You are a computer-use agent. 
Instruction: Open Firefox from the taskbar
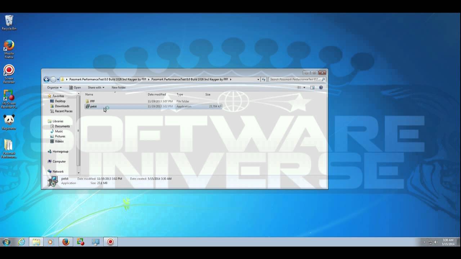[66, 242]
